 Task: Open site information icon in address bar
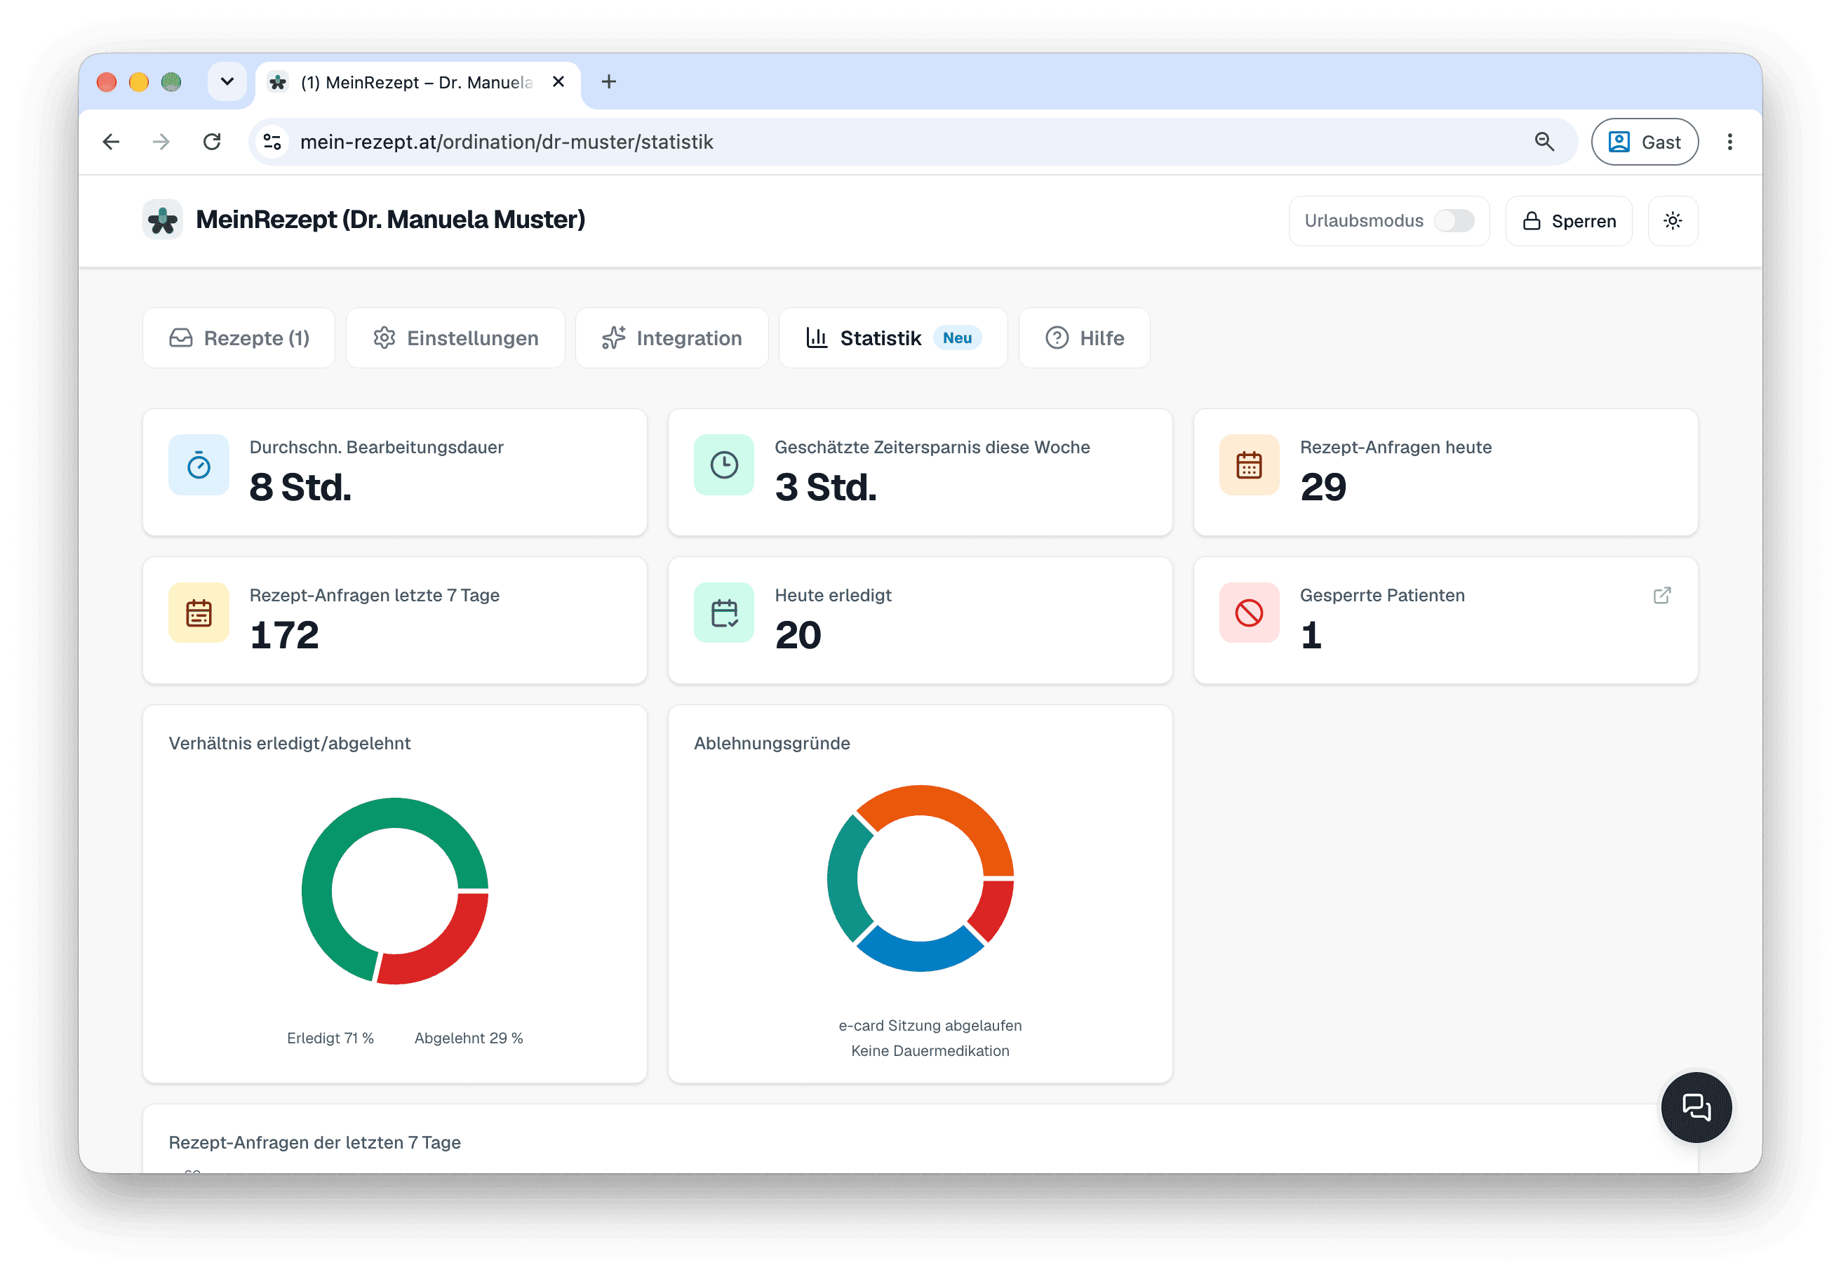tap(272, 142)
